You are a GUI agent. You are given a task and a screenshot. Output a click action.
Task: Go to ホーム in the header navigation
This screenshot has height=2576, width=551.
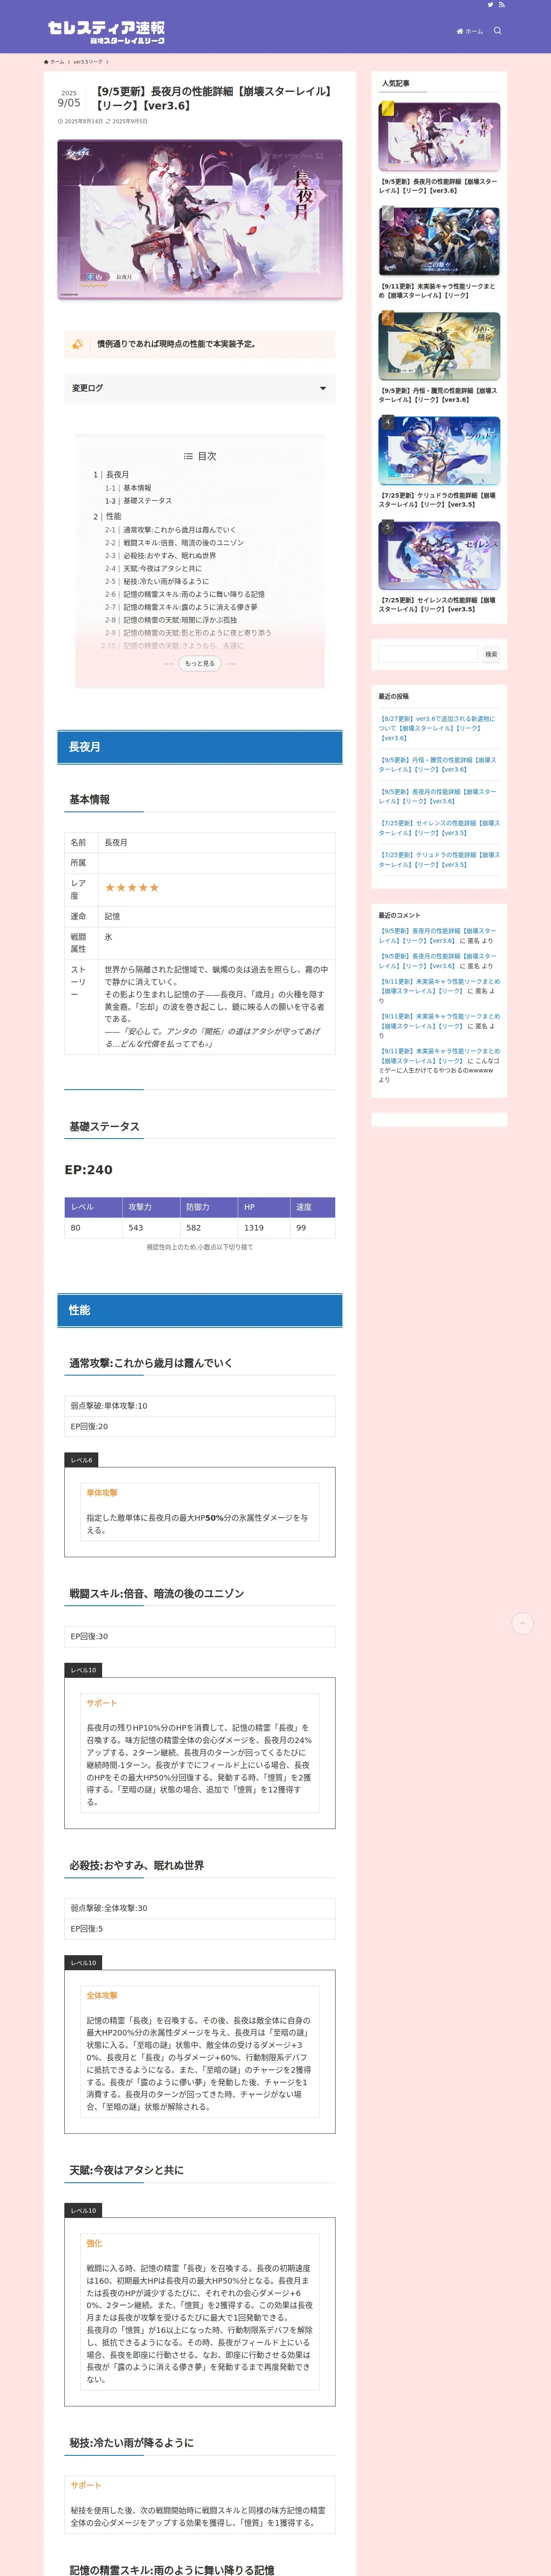tap(470, 31)
